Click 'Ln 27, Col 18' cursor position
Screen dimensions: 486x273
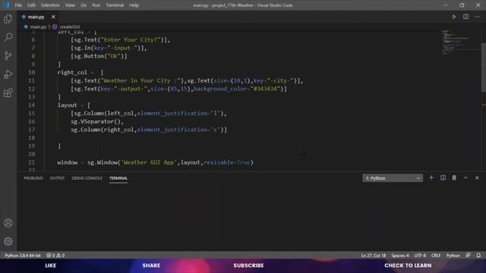click(x=374, y=256)
